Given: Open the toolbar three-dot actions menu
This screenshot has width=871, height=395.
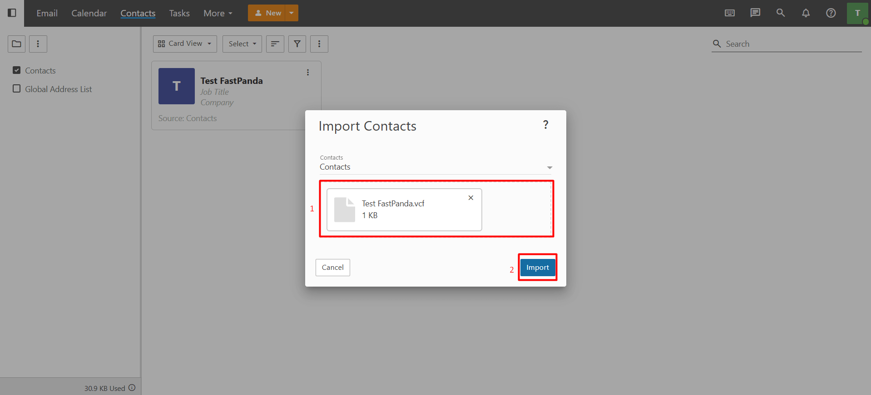Looking at the screenshot, I should (319, 44).
